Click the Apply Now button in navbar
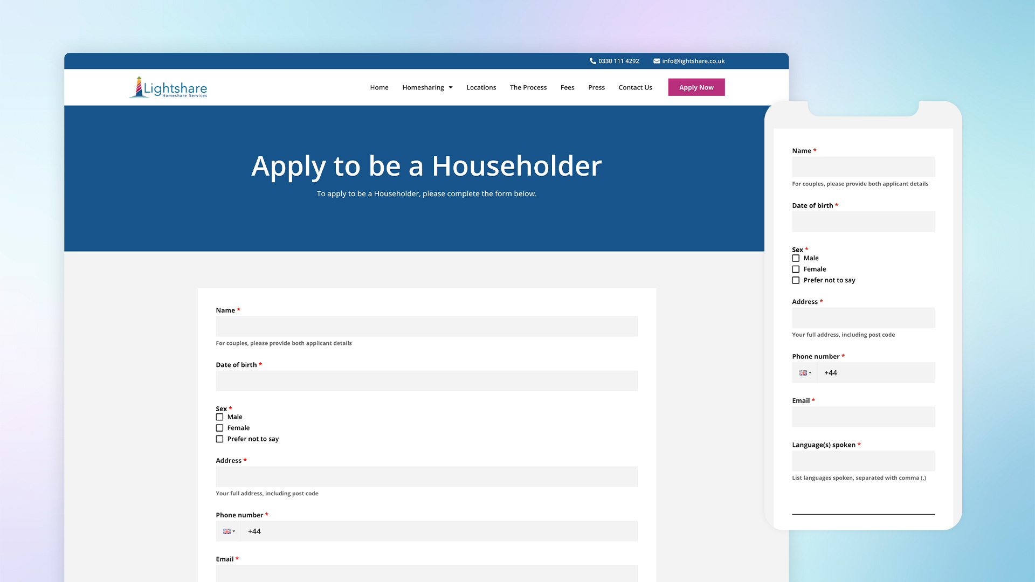Viewport: 1035px width, 582px height. point(696,87)
